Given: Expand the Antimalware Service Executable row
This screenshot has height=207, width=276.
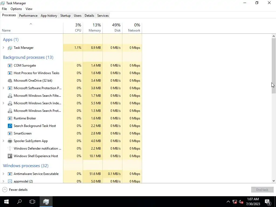Looking at the screenshot, I should click(3, 174).
